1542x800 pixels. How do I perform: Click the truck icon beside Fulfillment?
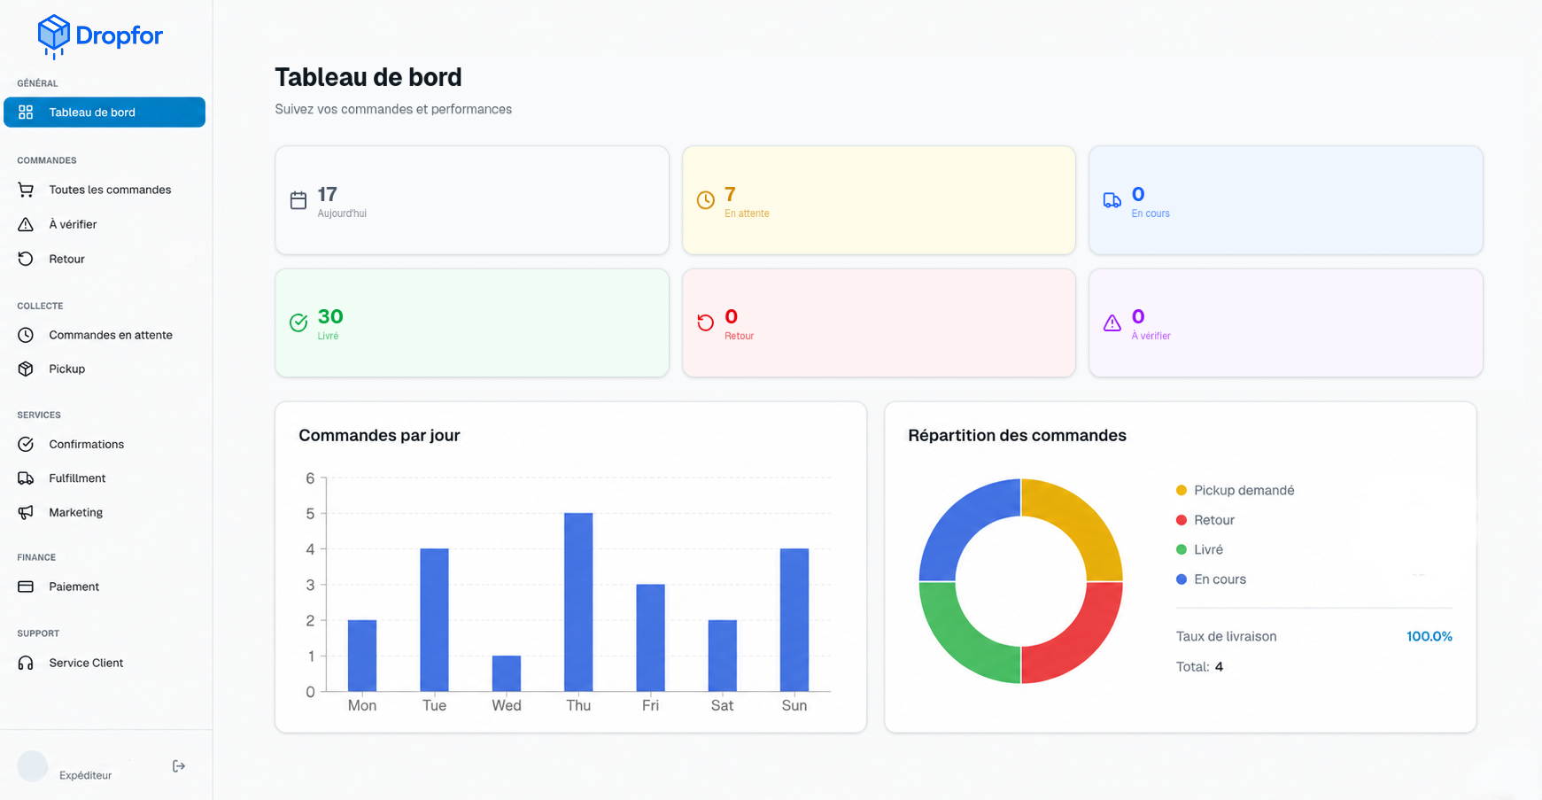[x=26, y=478]
